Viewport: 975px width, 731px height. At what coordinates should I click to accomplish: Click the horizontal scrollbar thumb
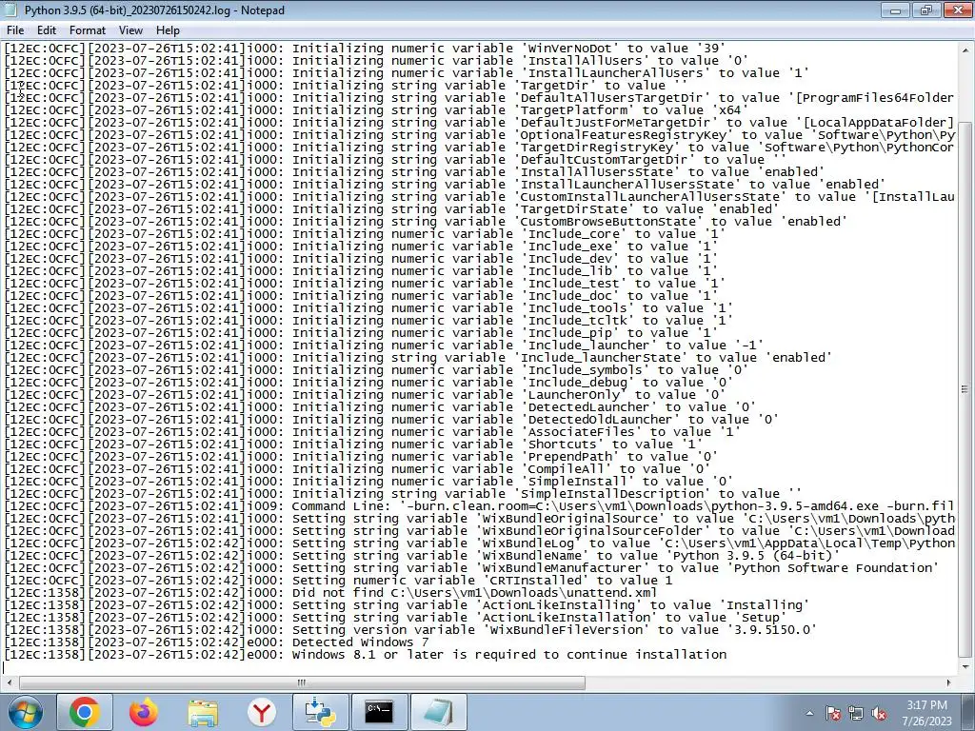pos(302,682)
